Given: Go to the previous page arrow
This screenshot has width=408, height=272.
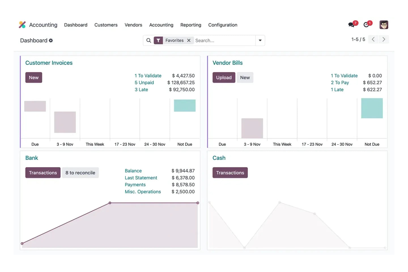Looking at the screenshot, I should tap(373, 39).
